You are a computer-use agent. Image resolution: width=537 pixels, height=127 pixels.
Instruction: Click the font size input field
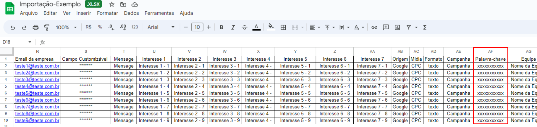[197, 27]
